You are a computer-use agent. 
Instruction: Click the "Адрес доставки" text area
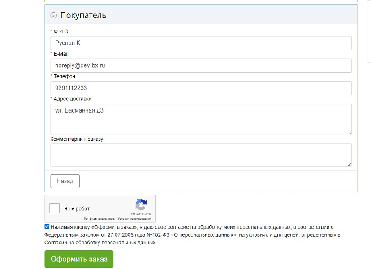(x=201, y=119)
